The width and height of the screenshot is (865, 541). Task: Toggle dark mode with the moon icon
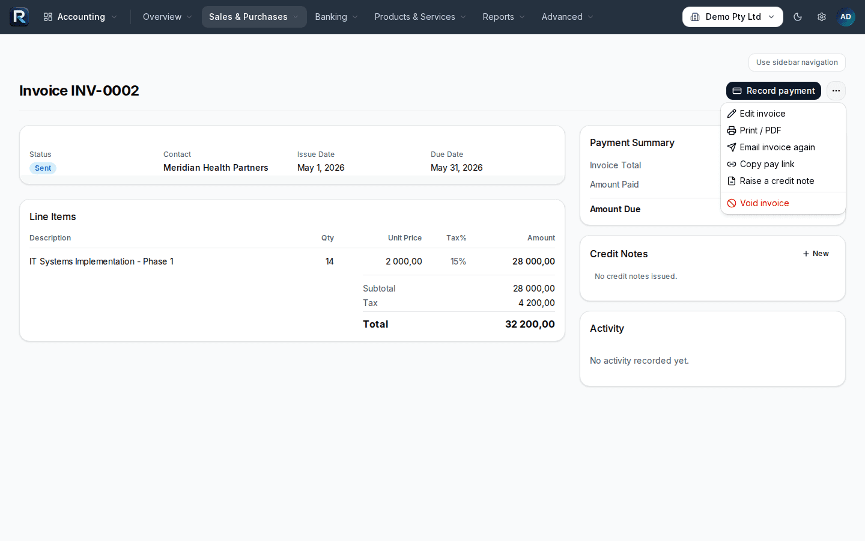click(x=798, y=17)
